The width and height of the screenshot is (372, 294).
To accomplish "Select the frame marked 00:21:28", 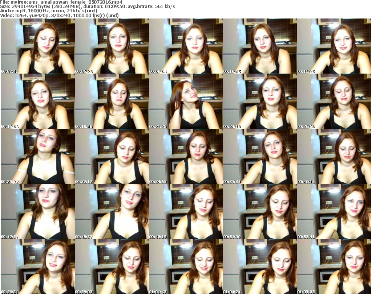I will 186,101.
